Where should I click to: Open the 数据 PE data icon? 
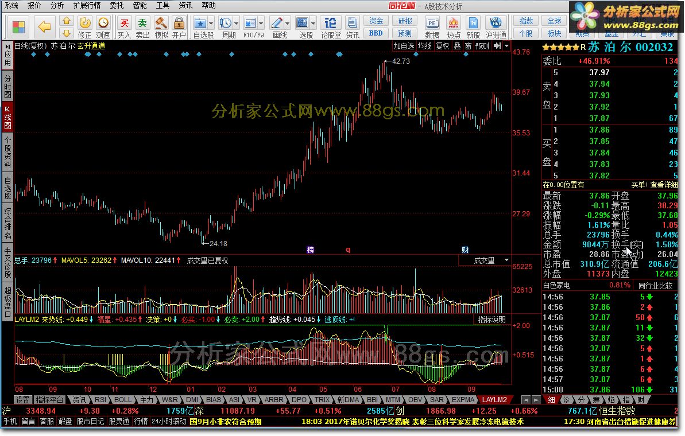(x=432, y=27)
